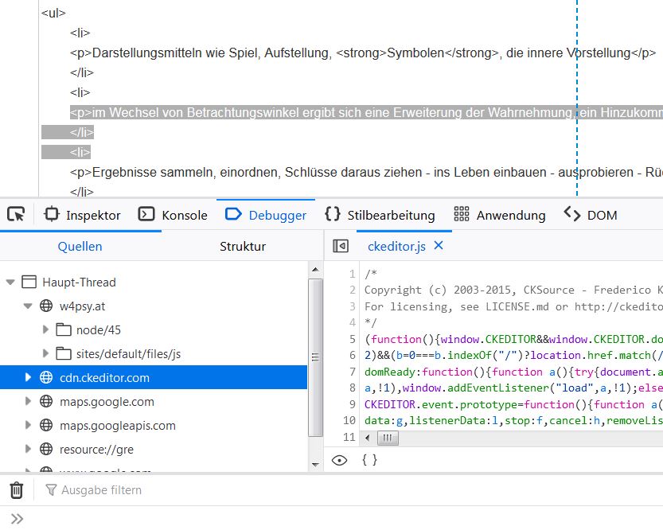Switch to the Anwendung tab
This screenshot has height=530, width=663.
[500, 215]
